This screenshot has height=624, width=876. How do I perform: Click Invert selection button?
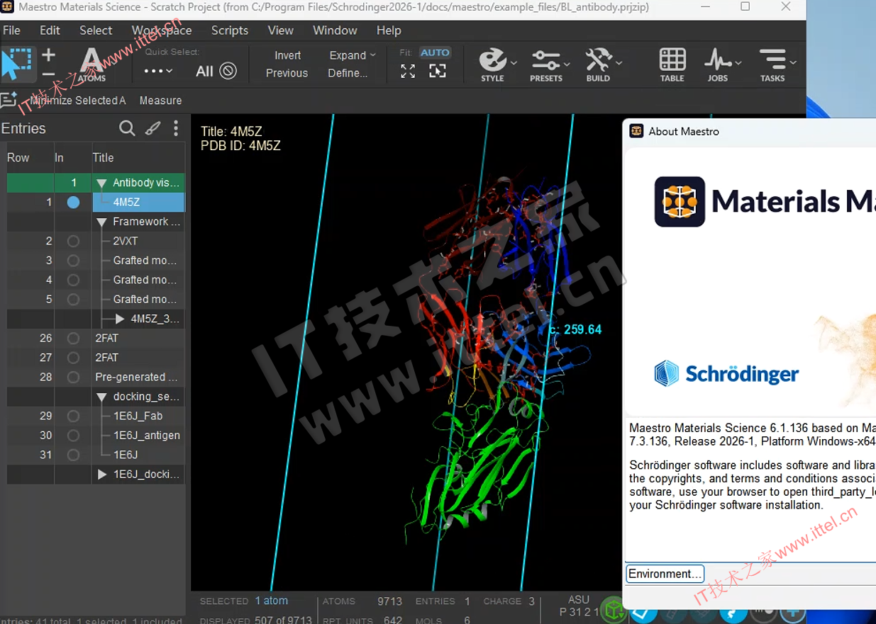tap(287, 55)
